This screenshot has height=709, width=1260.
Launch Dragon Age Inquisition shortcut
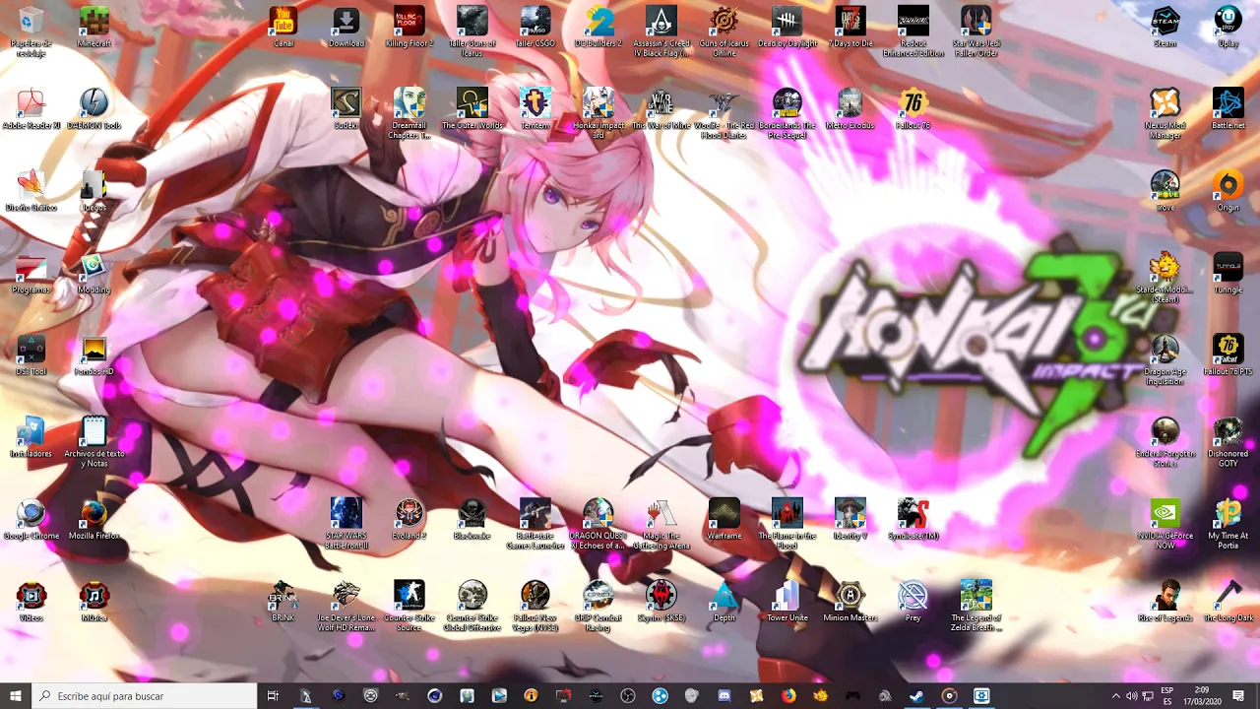click(1165, 359)
